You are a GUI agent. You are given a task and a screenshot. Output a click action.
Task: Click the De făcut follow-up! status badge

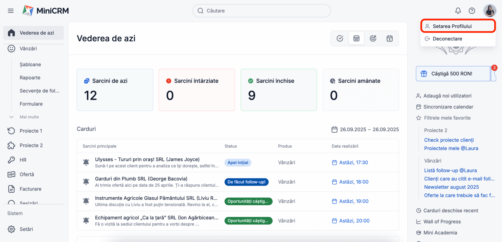(246, 182)
